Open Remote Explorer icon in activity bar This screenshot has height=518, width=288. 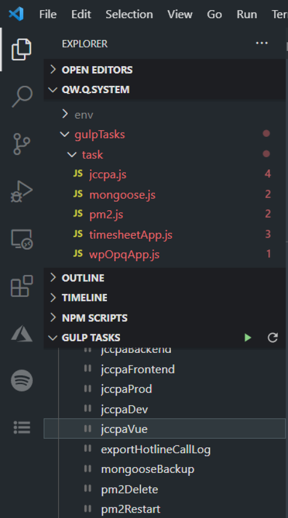(x=22, y=239)
